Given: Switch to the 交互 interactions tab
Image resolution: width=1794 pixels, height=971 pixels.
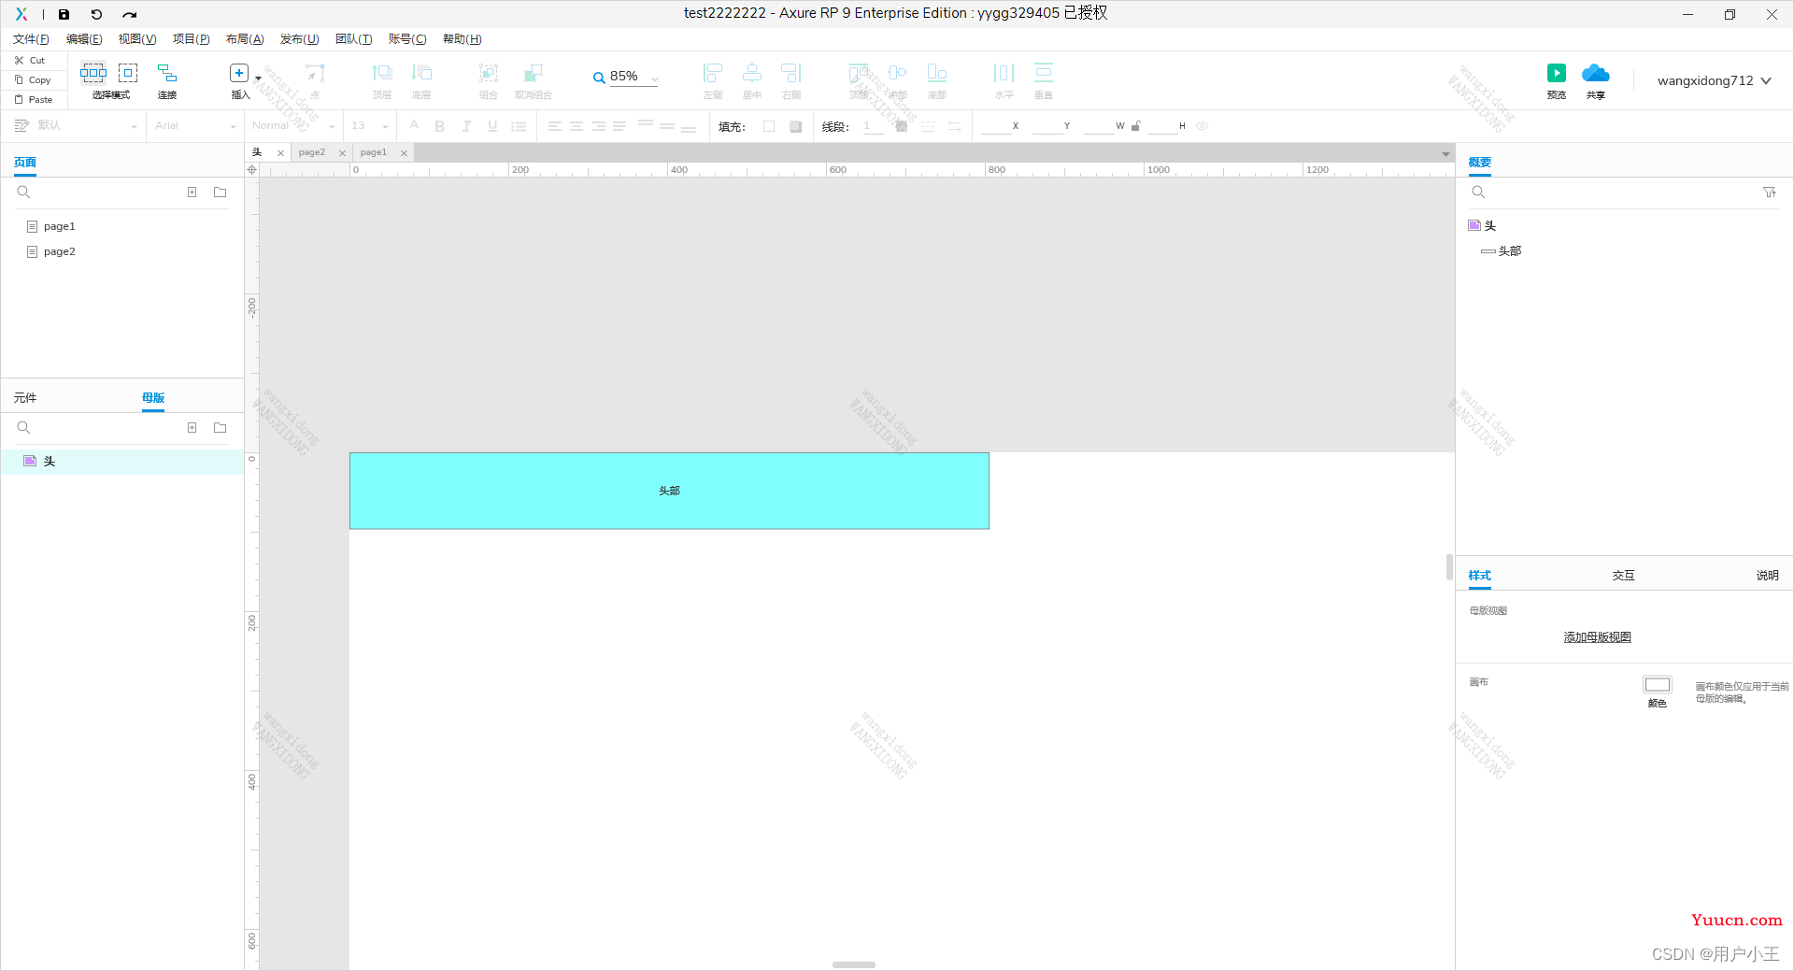Looking at the screenshot, I should [x=1623, y=576].
